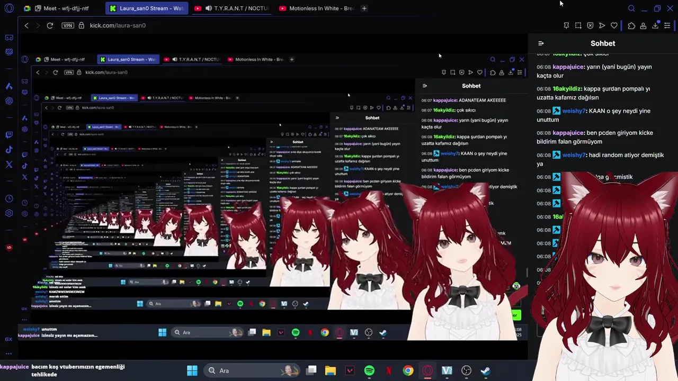Open File Explorer from the taskbar
The width and height of the screenshot is (678, 381).
[331, 370]
